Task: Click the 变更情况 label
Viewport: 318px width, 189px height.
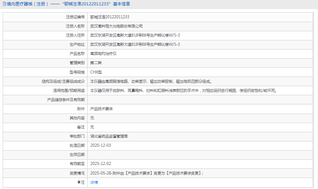Action: 77,173
